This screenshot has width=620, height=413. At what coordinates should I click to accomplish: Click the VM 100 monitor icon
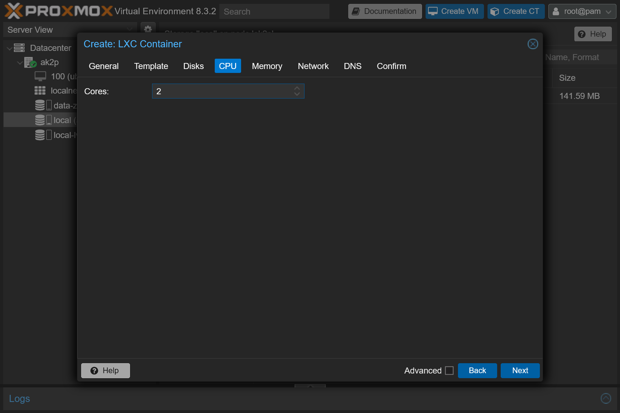(40, 76)
